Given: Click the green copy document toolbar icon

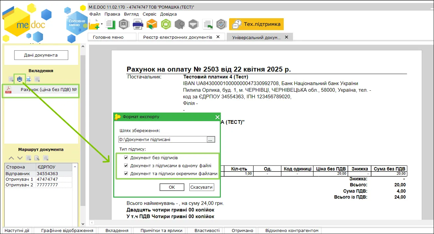Looking at the screenshot, I should 110,24.
